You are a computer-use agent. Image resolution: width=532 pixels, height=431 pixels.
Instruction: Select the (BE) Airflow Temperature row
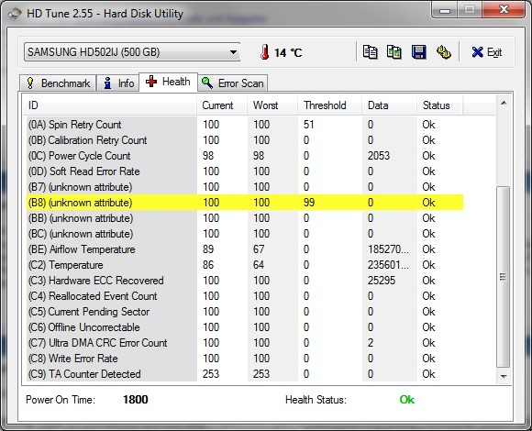pos(244,249)
